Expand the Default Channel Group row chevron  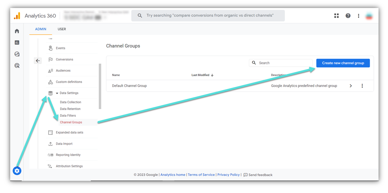coord(350,86)
